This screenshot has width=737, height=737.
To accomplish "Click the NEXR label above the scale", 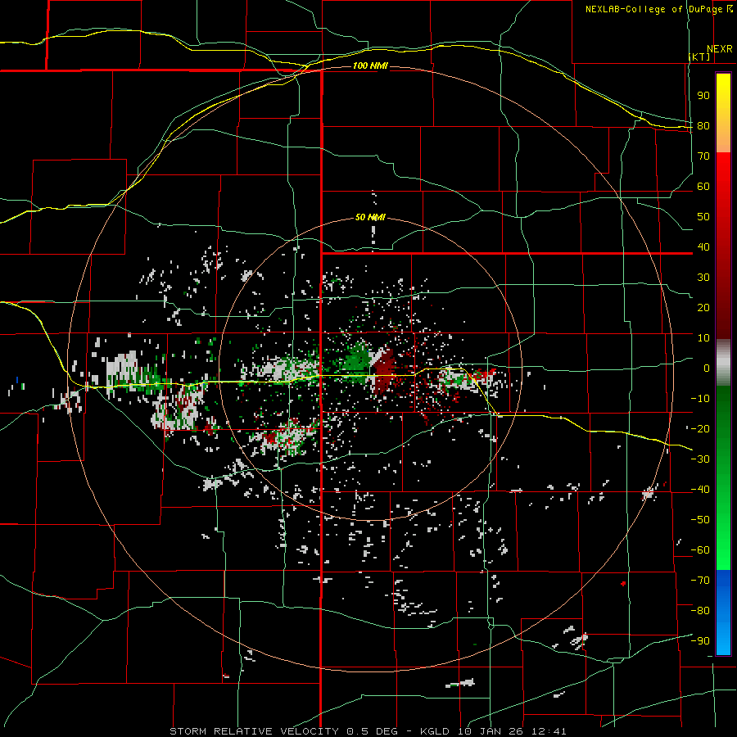I will pos(720,49).
